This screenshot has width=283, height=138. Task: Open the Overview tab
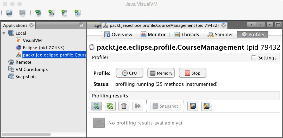(118, 35)
